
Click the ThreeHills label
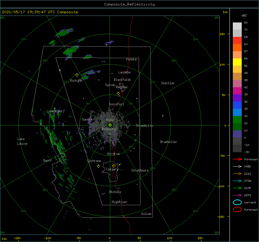[144, 126]
